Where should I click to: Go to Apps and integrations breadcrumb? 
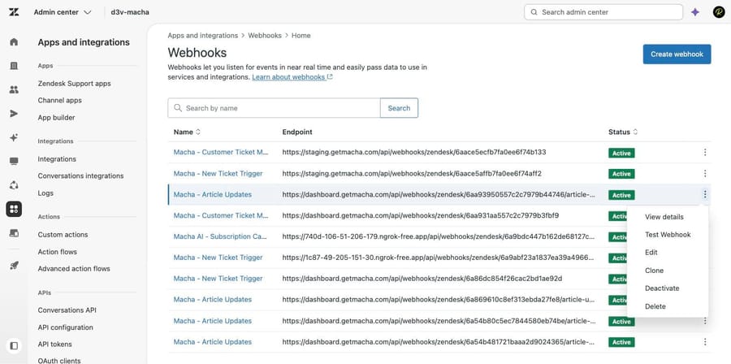pos(203,36)
